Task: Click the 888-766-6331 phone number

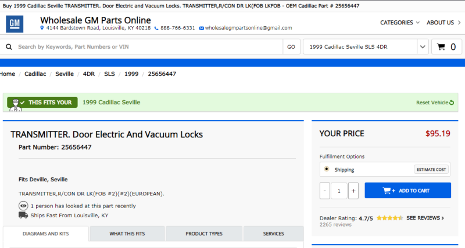Action: coord(178,28)
